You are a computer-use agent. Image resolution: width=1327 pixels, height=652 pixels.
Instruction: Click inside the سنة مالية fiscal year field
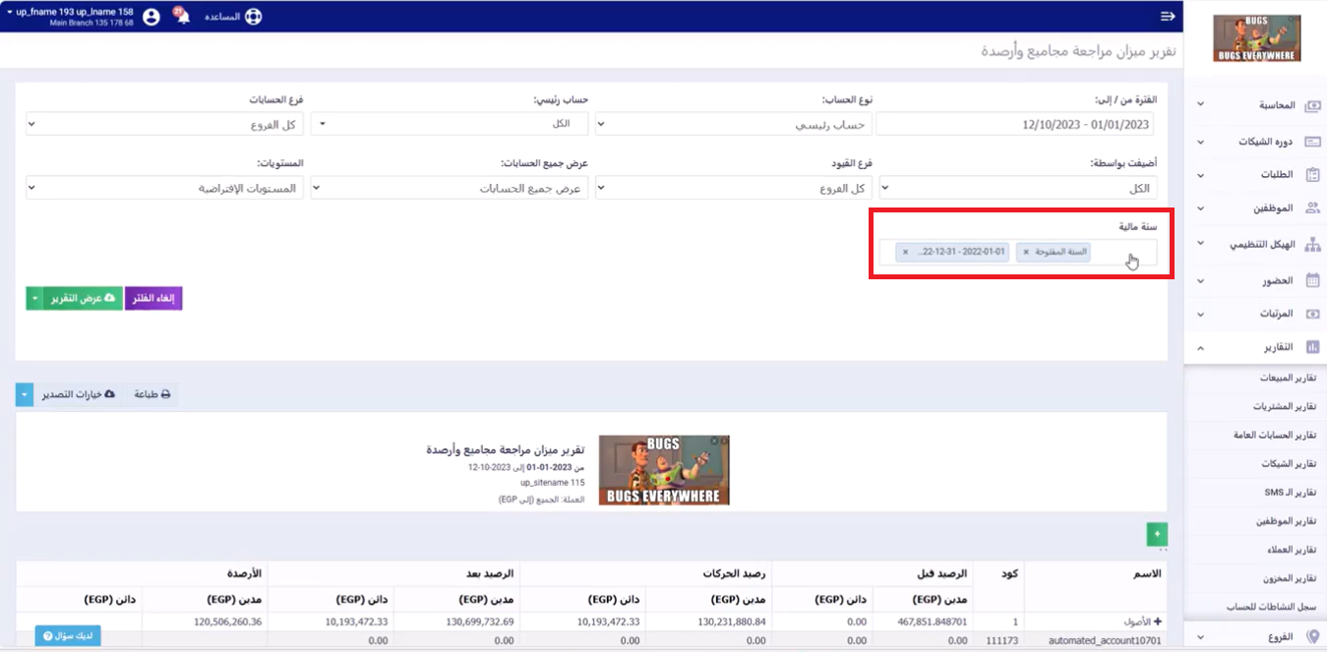tap(1018, 253)
